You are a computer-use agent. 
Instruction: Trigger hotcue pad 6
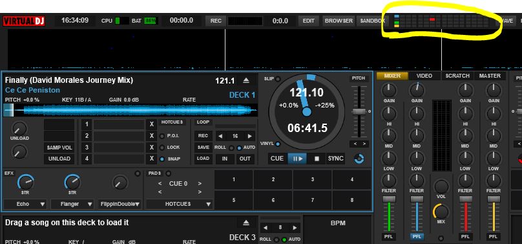coord(273,200)
